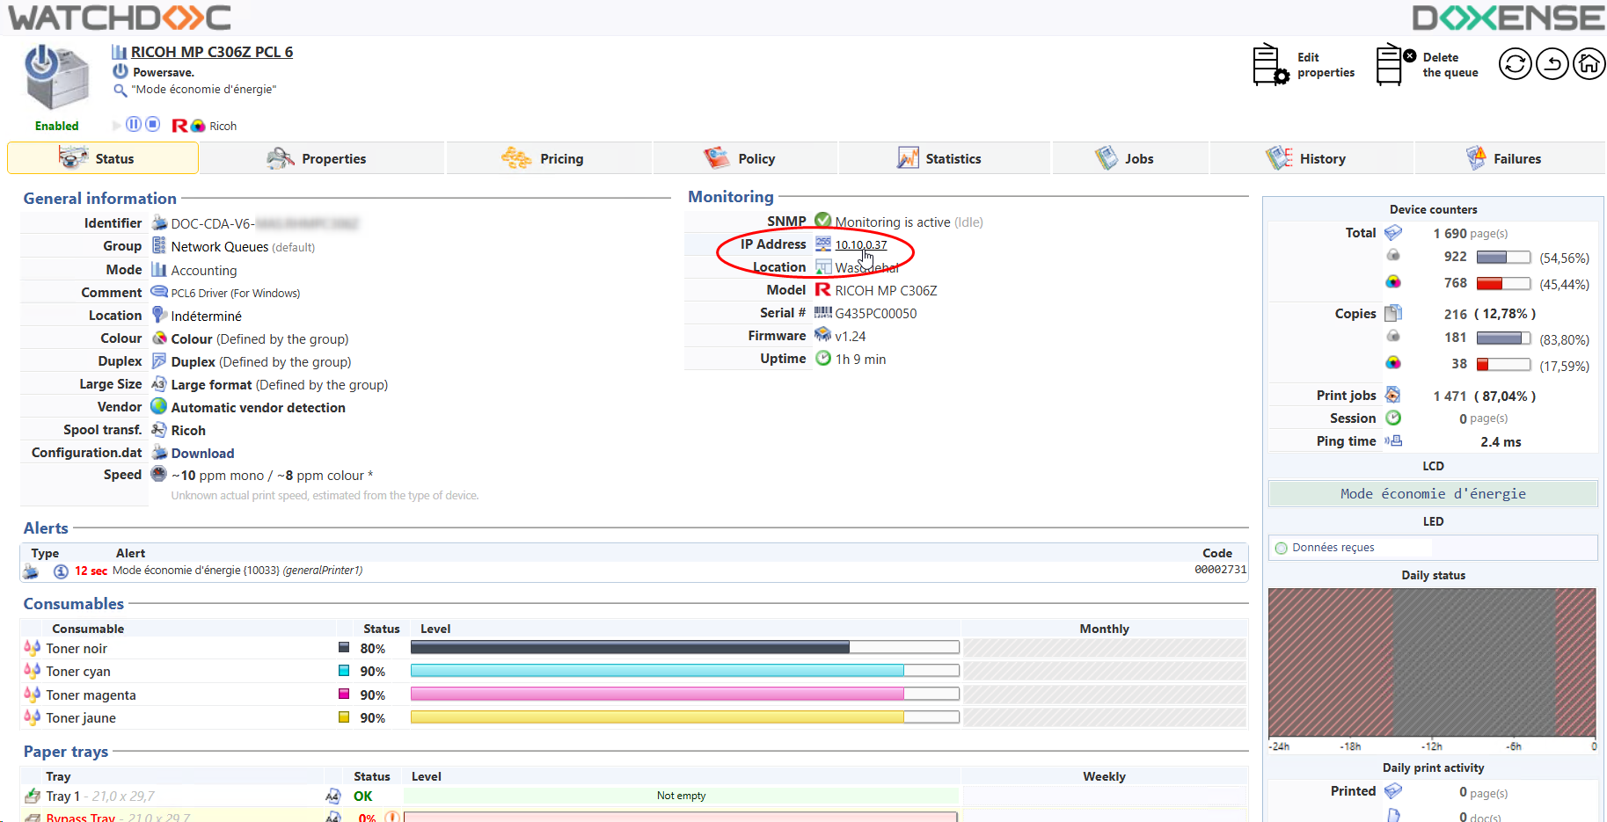Click the Daily print activity Printed icon
The width and height of the screenshot is (1607, 822).
point(1393,791)
